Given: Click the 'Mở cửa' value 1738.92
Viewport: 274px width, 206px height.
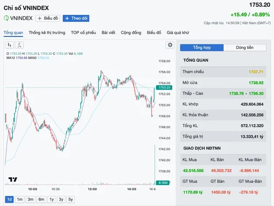Looking at the screenshot, I should [x=256, y=83].
